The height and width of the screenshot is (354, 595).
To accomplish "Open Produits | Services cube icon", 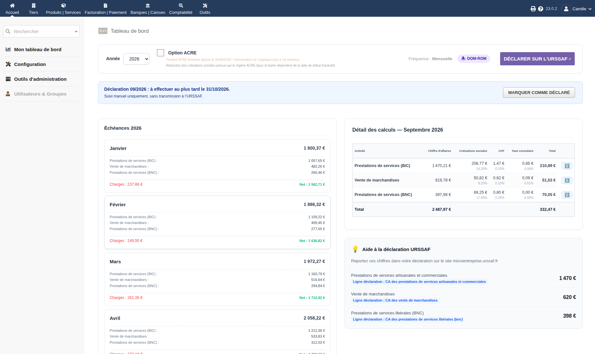I will [x=63, y=5].
